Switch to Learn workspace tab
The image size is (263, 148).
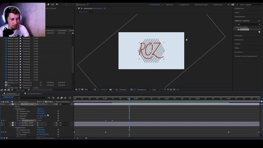(170, 5)
